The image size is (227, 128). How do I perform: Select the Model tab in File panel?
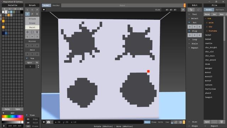click(x=209, y=10)
